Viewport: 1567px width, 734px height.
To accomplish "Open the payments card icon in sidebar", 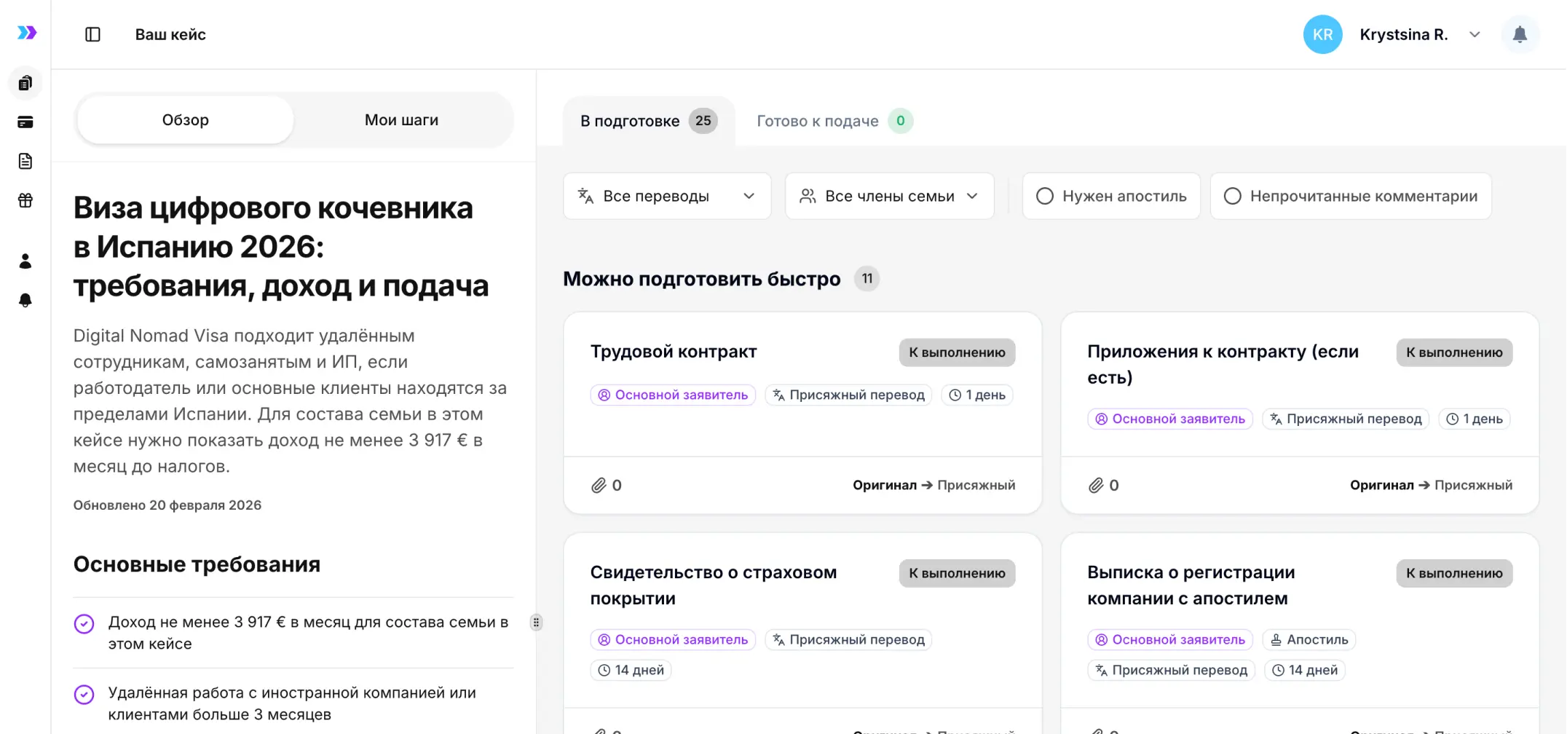I will point(25,122).
